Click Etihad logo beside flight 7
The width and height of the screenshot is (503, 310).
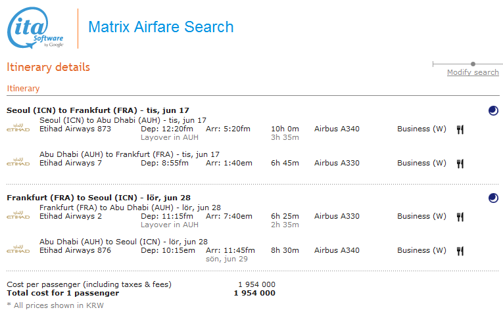[x=19, y=162]
